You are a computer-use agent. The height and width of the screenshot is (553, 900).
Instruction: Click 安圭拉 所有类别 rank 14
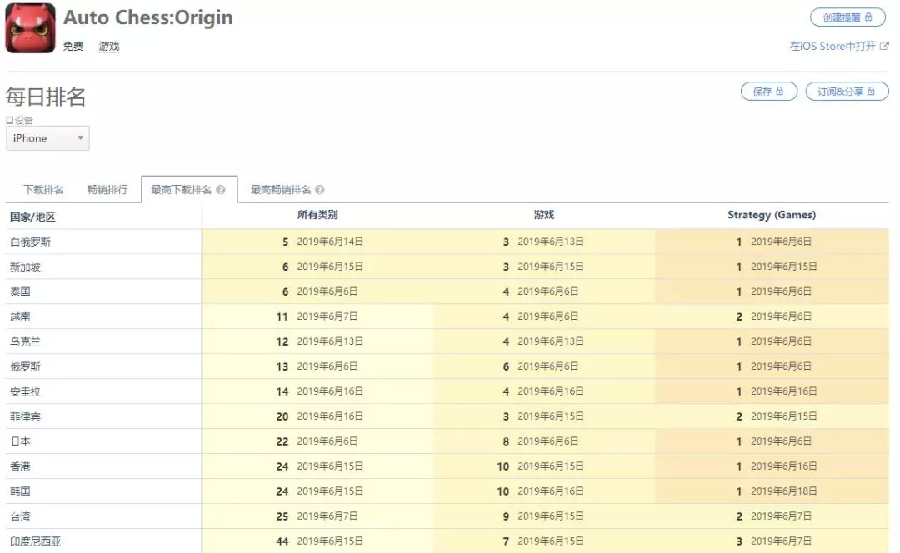coord(282,391)
